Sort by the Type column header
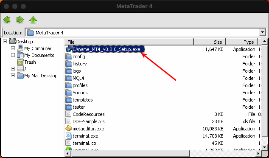 pyautogui.click(x=241, y=42)
